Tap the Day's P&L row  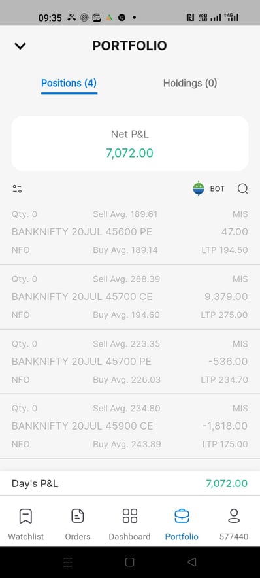pyautogui.click(x=130, y=483)
